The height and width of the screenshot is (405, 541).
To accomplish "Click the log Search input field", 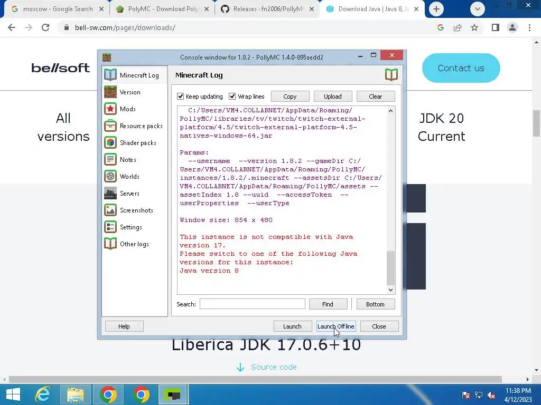I will pyautogui.click(x=252, y=304).
